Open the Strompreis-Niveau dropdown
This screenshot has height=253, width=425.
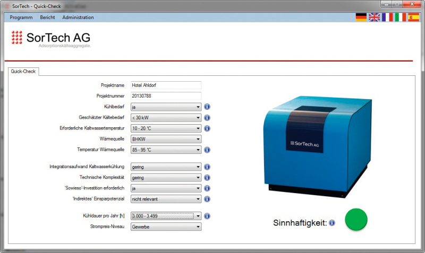coord(166,227)
